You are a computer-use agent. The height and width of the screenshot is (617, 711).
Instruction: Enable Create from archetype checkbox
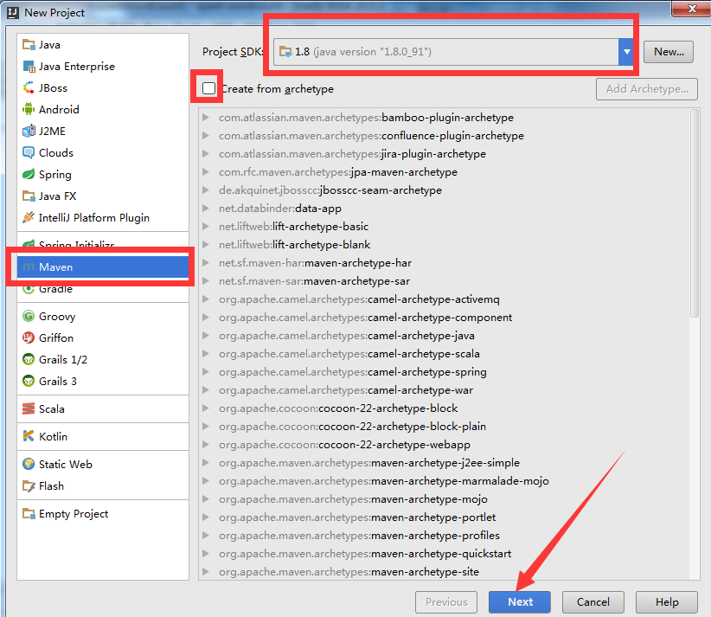(209, 88)
